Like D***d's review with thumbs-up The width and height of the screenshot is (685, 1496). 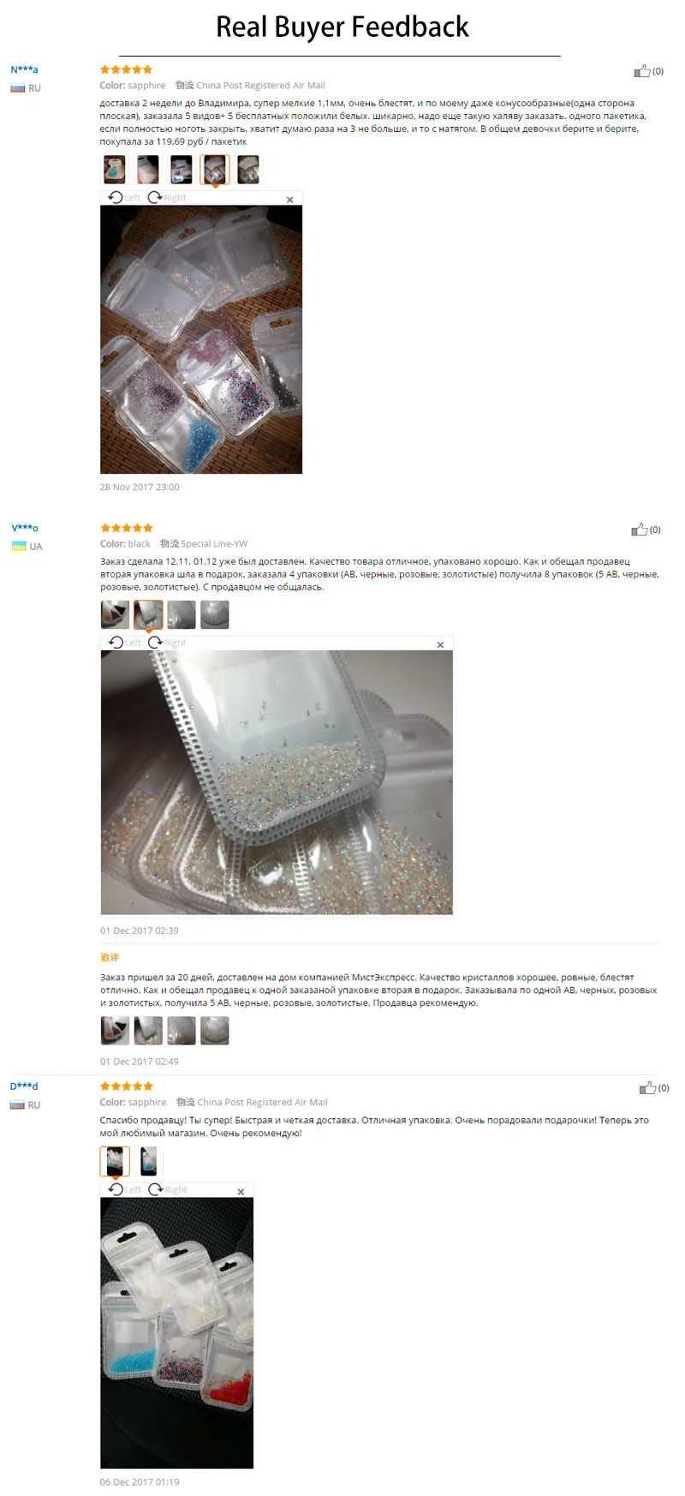pyautogui.click(x=647, y=1087)
